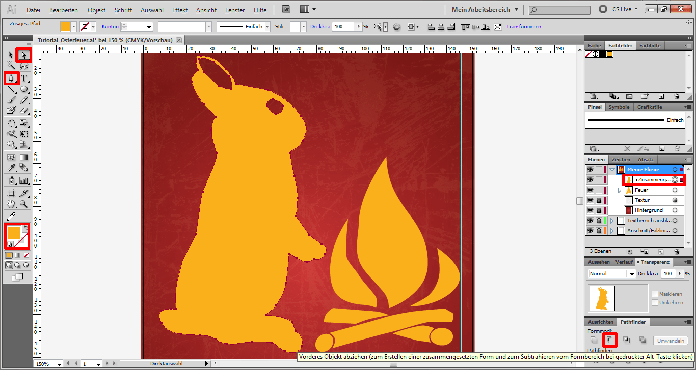
Task: Unlock the Hintergrund layer
Action: click(x=599, y=210)
